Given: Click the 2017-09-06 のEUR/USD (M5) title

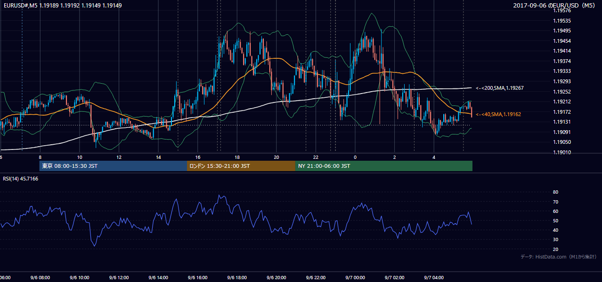Looking at the screenshot, I should (555, 6).
